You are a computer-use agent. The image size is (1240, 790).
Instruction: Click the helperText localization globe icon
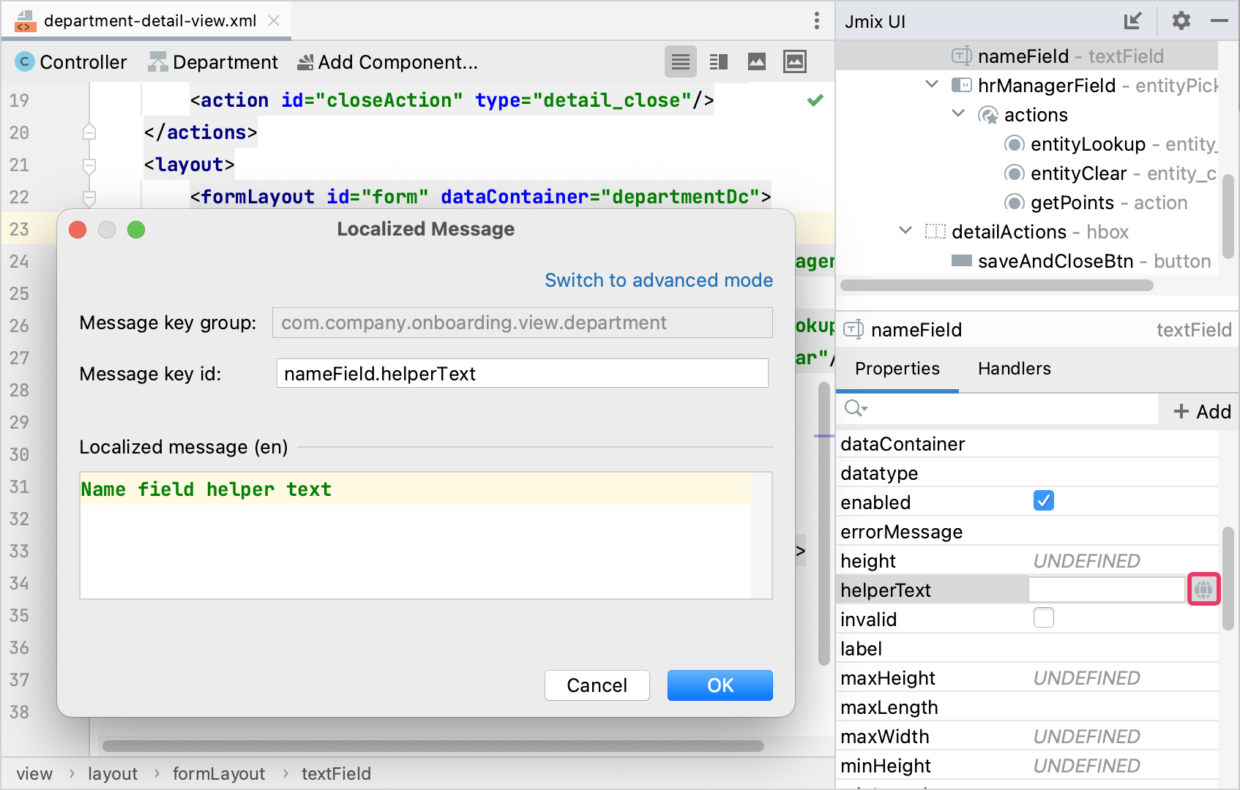tap(1203, 589)
